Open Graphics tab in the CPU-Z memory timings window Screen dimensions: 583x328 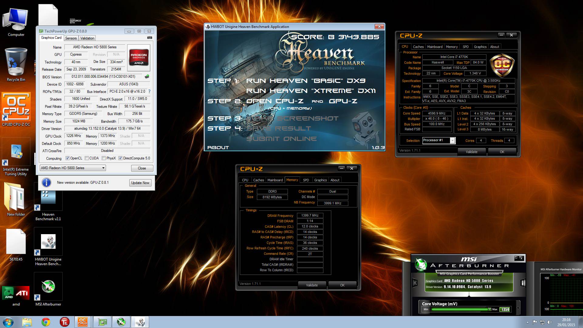[x=321, y=180]
